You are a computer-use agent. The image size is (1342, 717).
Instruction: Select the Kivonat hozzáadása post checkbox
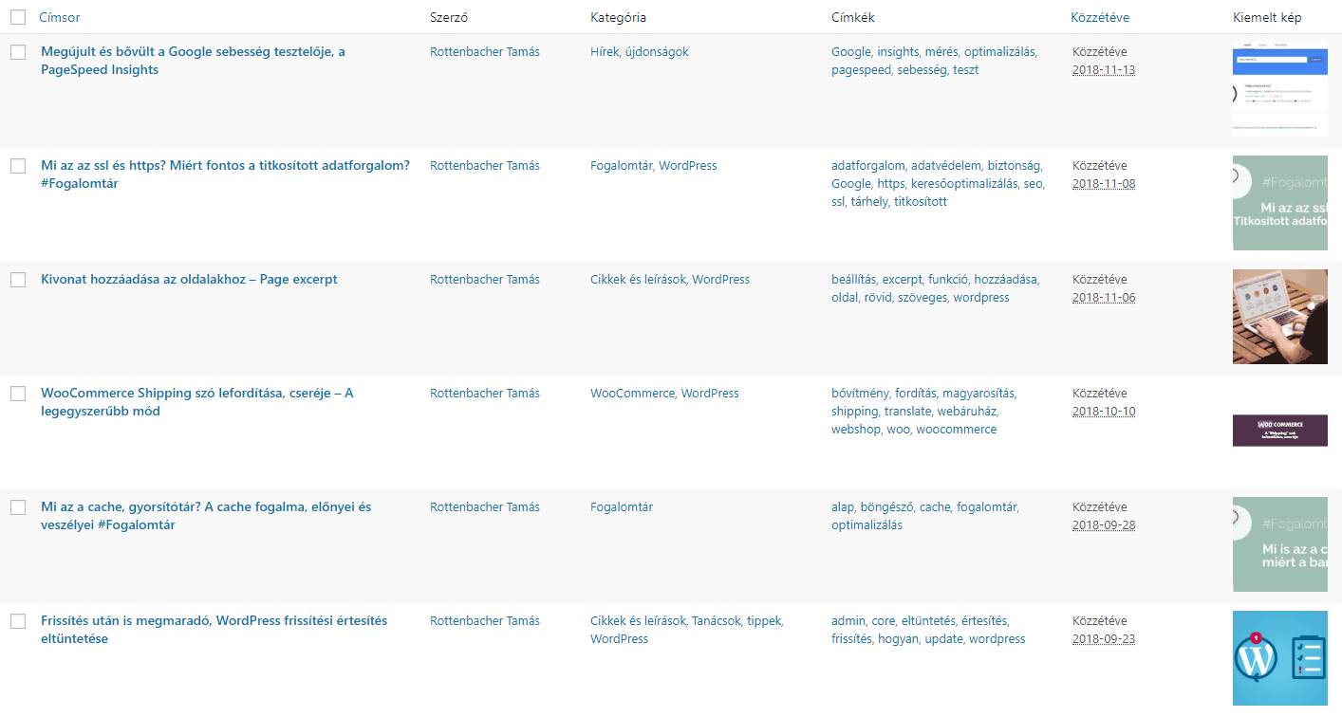18,280
